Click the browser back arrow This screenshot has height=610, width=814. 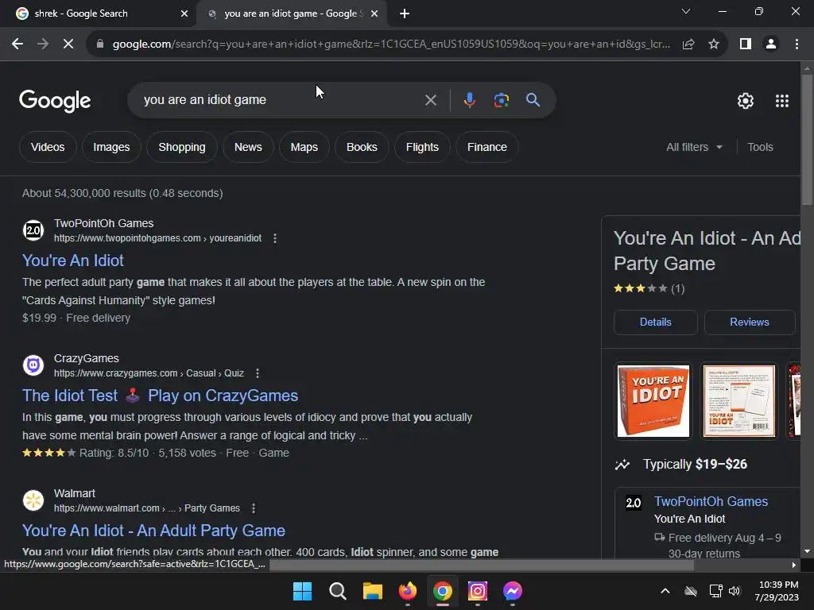tap(17, 44)
